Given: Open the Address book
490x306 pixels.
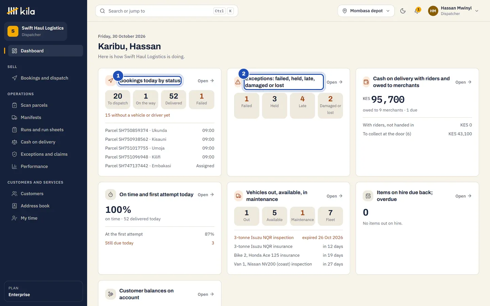Looking at the screenshot, I should coord(46,206).
